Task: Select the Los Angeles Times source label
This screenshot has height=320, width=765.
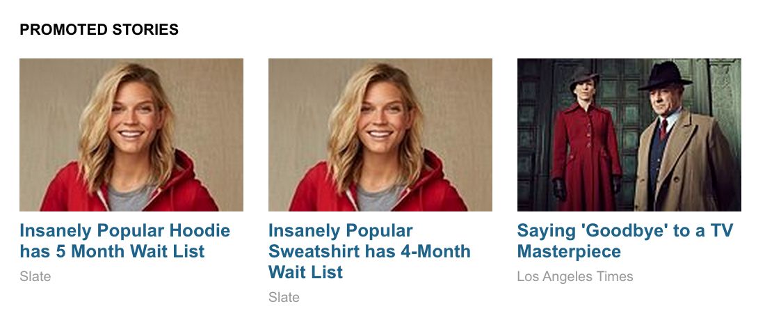Action: click(575, 277)
